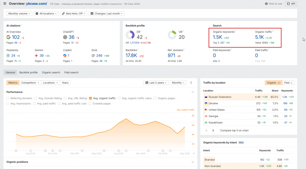This screenshot has height=169, width=306.
Task: Click the Russian Federation flag icon
Action: click(x=206, y=97)
